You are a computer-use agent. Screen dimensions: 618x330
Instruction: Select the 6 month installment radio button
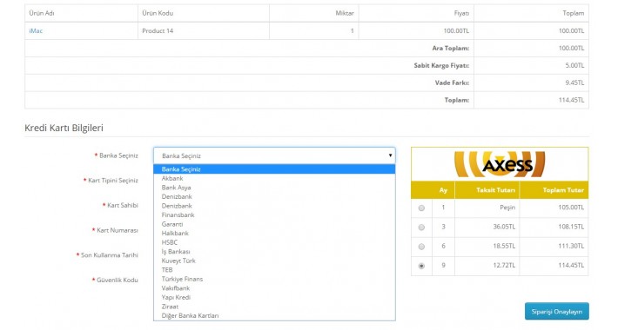[421, 247]
